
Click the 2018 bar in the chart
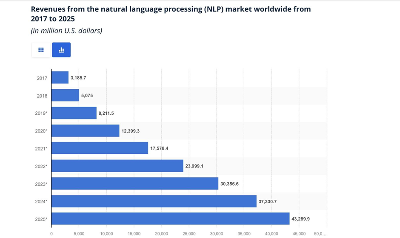point(65,95)
